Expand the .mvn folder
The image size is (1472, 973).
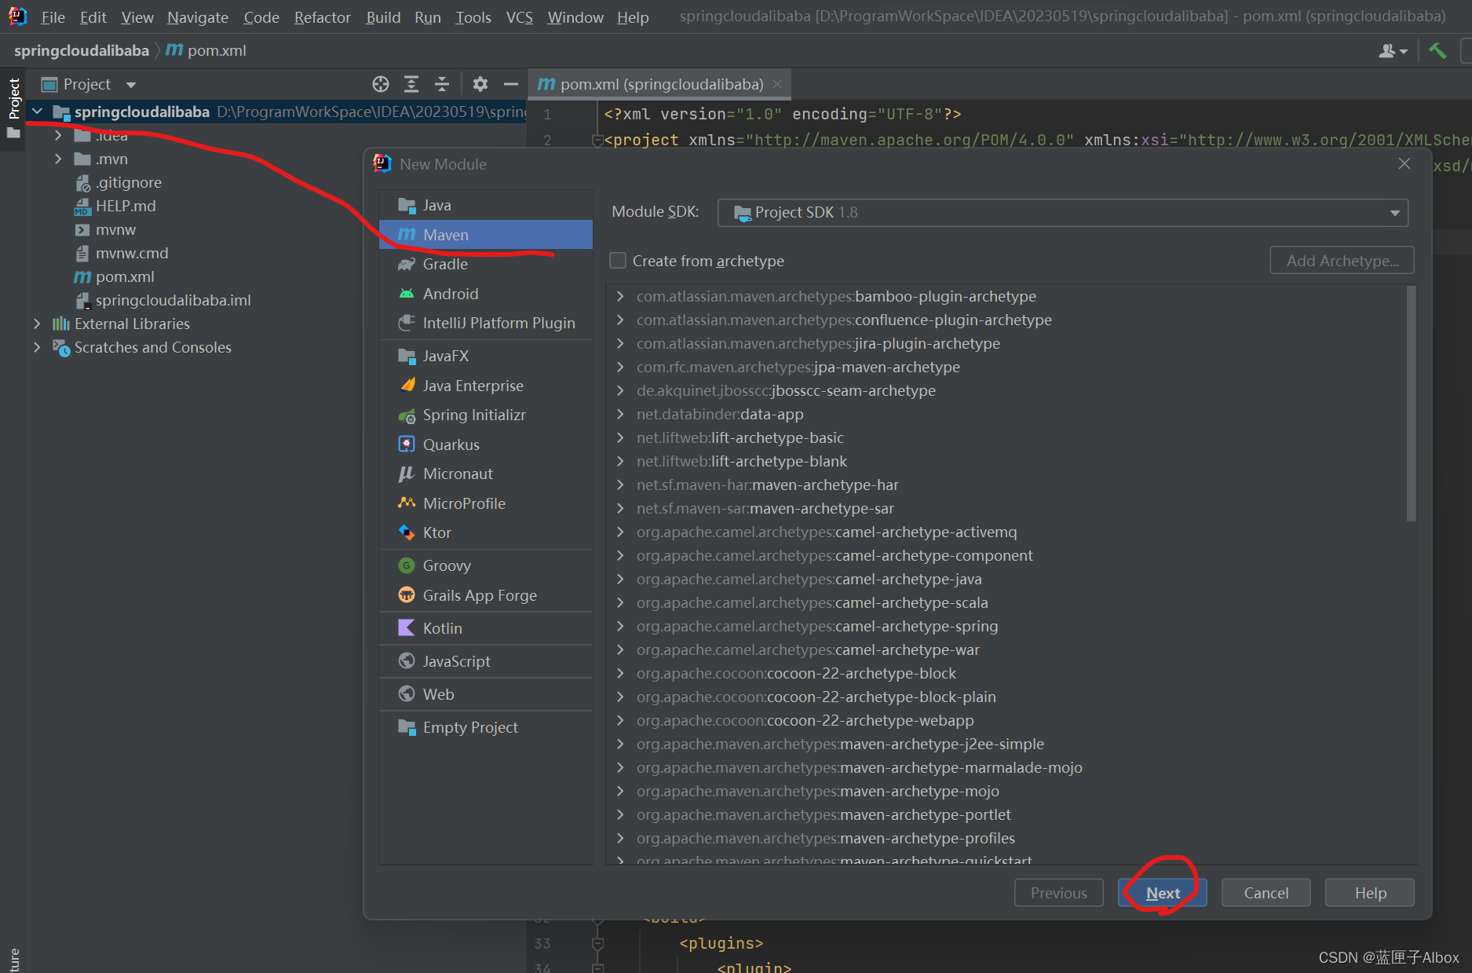coord(57,159)
